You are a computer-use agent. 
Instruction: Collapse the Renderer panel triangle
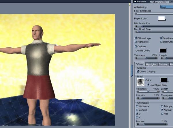click(x=135, y=2)
